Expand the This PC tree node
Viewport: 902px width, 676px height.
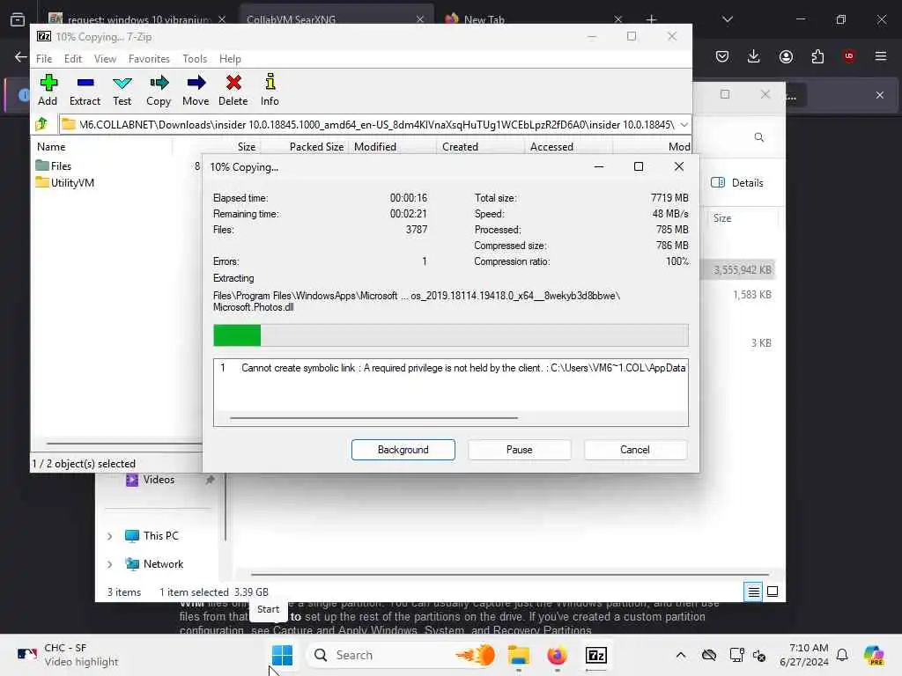(109, 536)
